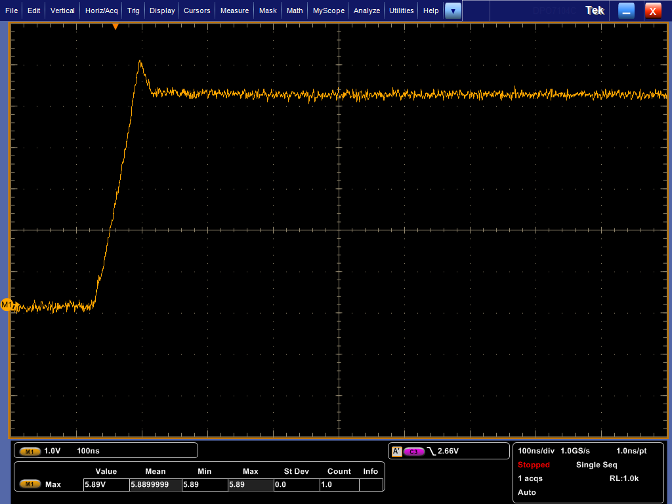Open the Horiz/Acq menu
The width and height of the screenshot is (672, 504).
point(102,10)
